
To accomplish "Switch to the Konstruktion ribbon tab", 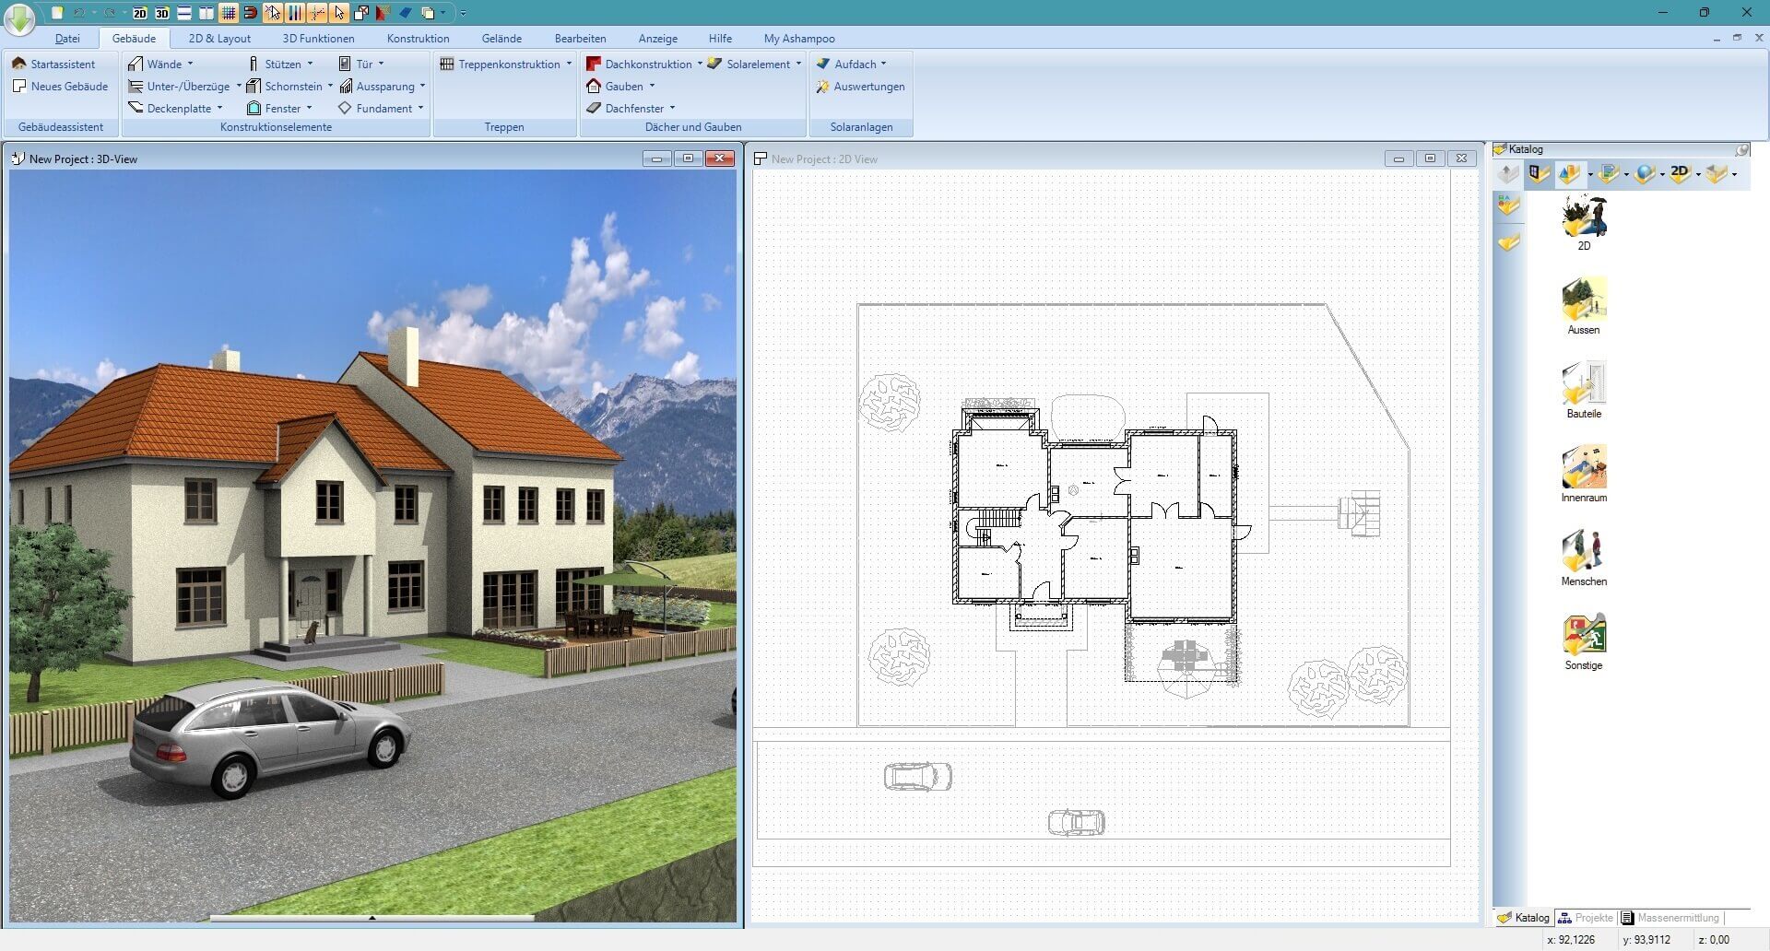I will pyautogui.click(x=418, y=38).
